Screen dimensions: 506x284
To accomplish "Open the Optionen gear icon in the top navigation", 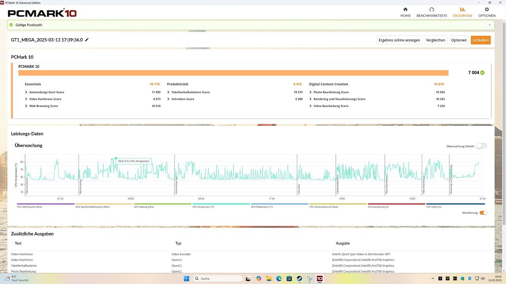I will 487,9.
